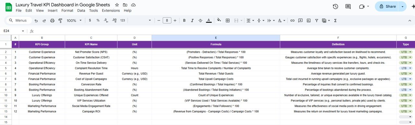415x125 pixels.
Task: Open the Insert menu
Action: tap(53, 11)
